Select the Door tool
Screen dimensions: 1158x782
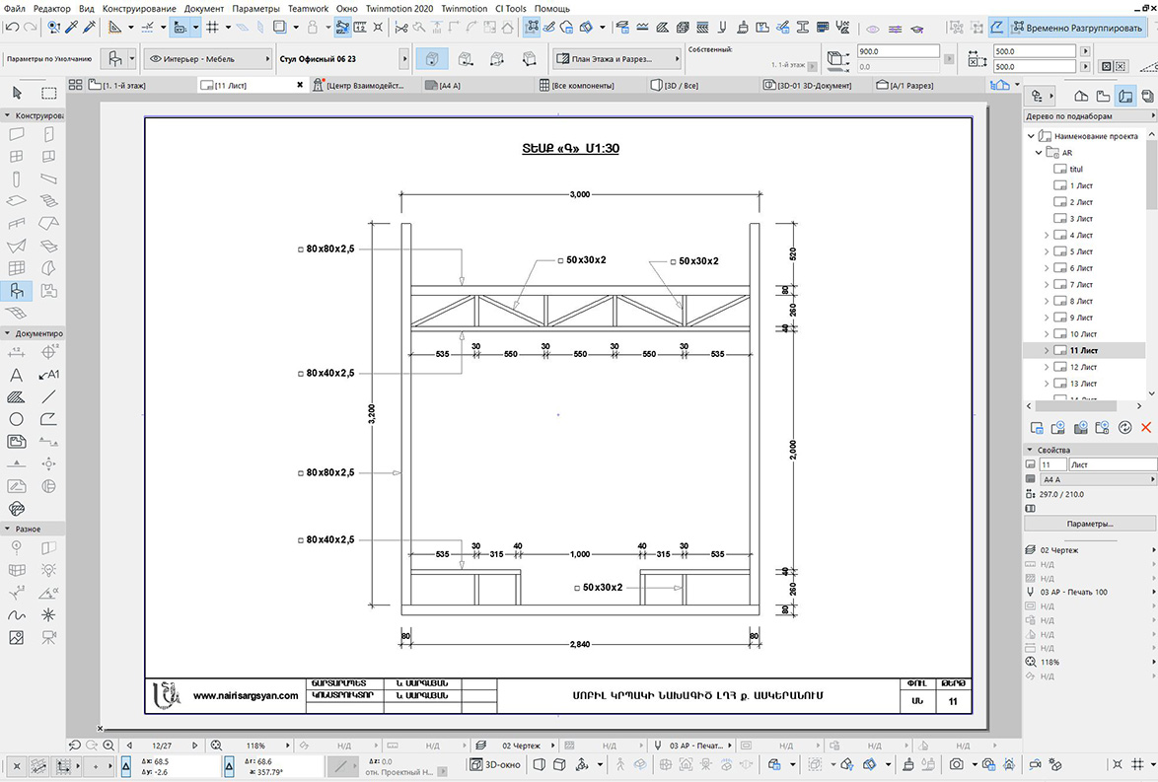(48, 134)
